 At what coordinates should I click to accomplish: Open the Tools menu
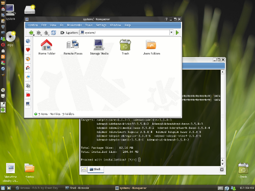point(89,25)
